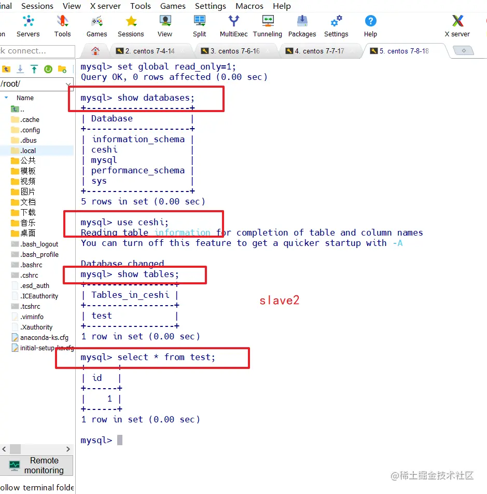This screenshot has height=494, width=487.
Task: Click the download file arrow icon
Action: pyautogui.click(x=20, y=69)
